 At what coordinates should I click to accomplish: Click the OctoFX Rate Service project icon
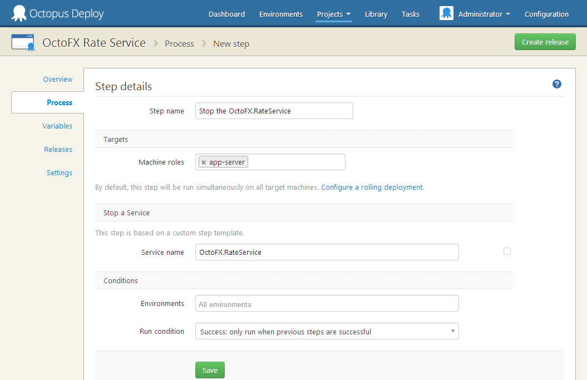coord(23,42)
